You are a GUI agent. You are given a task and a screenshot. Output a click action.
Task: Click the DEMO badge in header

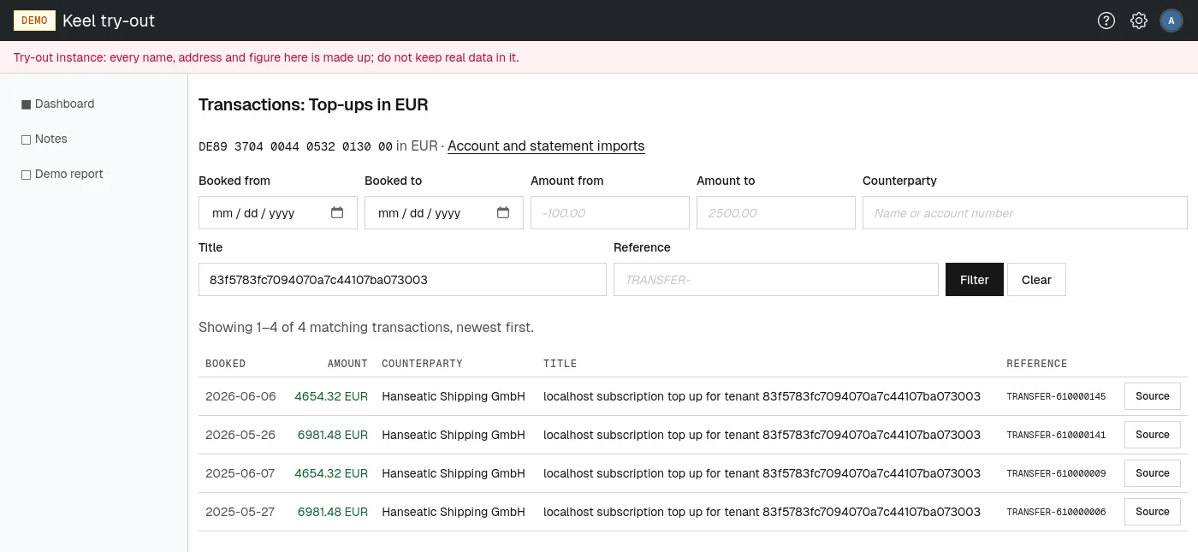(x=34, y=21)
